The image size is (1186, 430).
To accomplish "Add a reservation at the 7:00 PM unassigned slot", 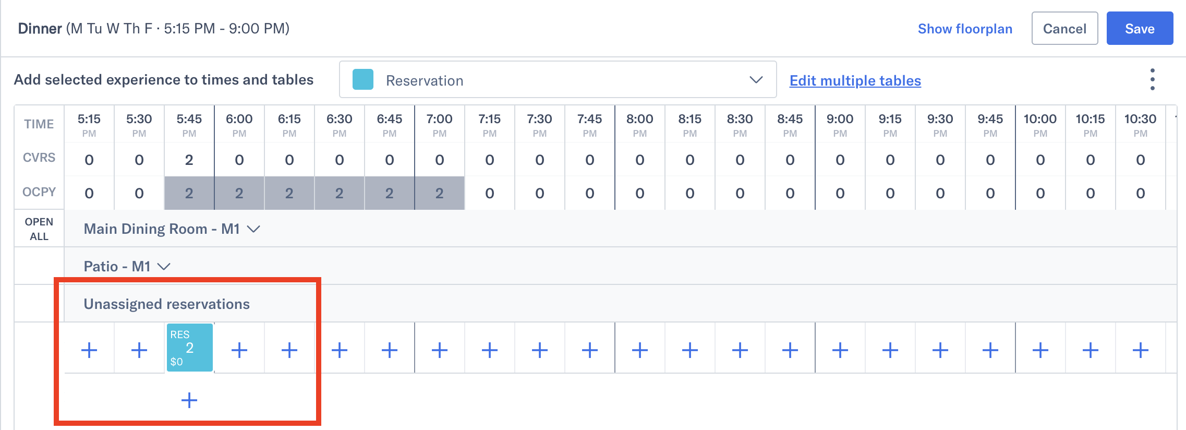I will pos(439,350).
